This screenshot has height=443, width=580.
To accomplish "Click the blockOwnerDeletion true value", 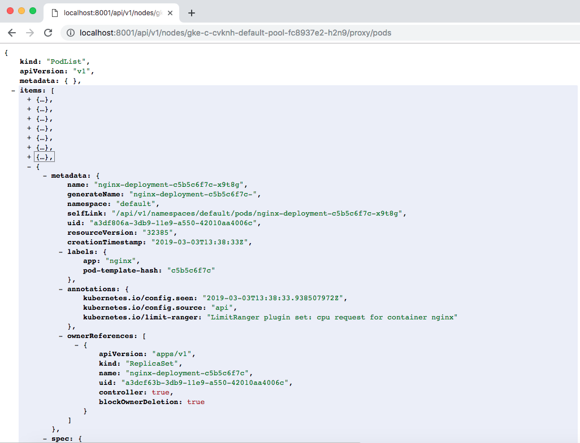I will [196, 402].
